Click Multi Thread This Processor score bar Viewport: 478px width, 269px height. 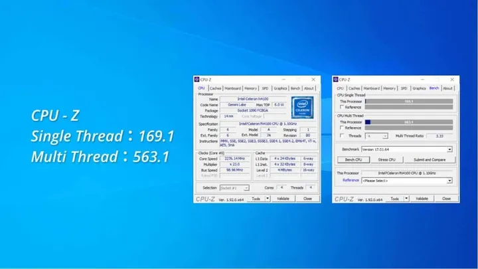tap(409, 122)
